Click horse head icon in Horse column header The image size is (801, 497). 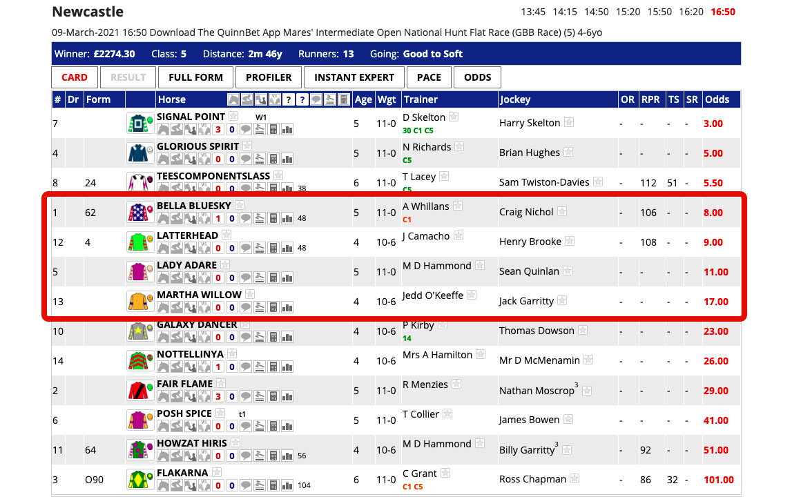233,99
